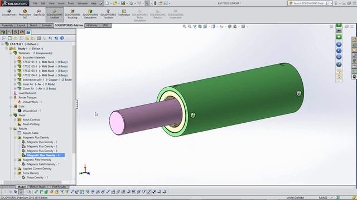This screenshot has height=200, width=357.
Task: Open the dropdown arrow beside Save icon
Action: tap(127, 3)
